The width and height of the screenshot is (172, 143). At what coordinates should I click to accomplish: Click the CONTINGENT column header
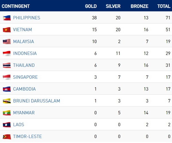click(16, 6)
